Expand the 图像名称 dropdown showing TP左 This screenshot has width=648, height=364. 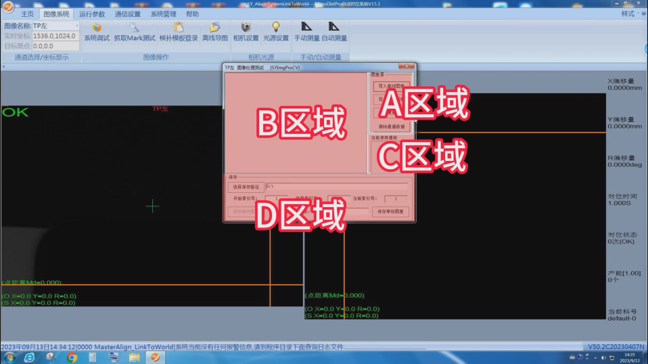click(x=76, y=26)
